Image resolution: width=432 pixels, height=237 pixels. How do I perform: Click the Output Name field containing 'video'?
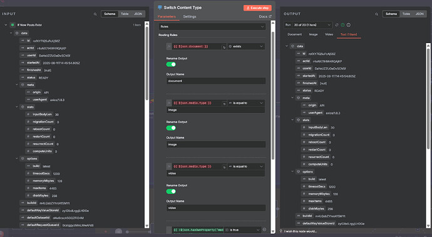point(216,208)
